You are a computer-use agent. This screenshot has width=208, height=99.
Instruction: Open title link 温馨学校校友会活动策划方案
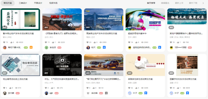[x=183, y=79]
